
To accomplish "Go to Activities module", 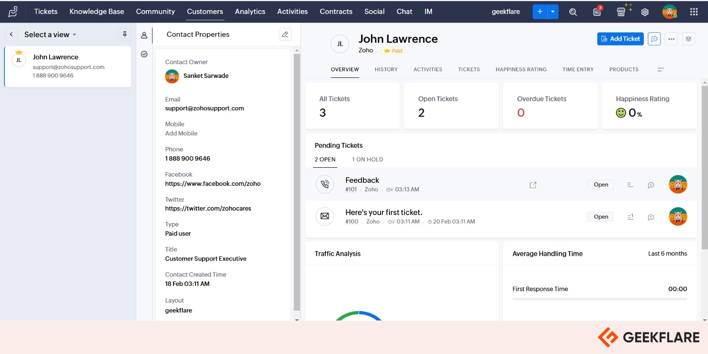I will click(x=292, y=12).
